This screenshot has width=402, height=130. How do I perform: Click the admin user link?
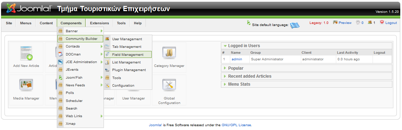236,59
